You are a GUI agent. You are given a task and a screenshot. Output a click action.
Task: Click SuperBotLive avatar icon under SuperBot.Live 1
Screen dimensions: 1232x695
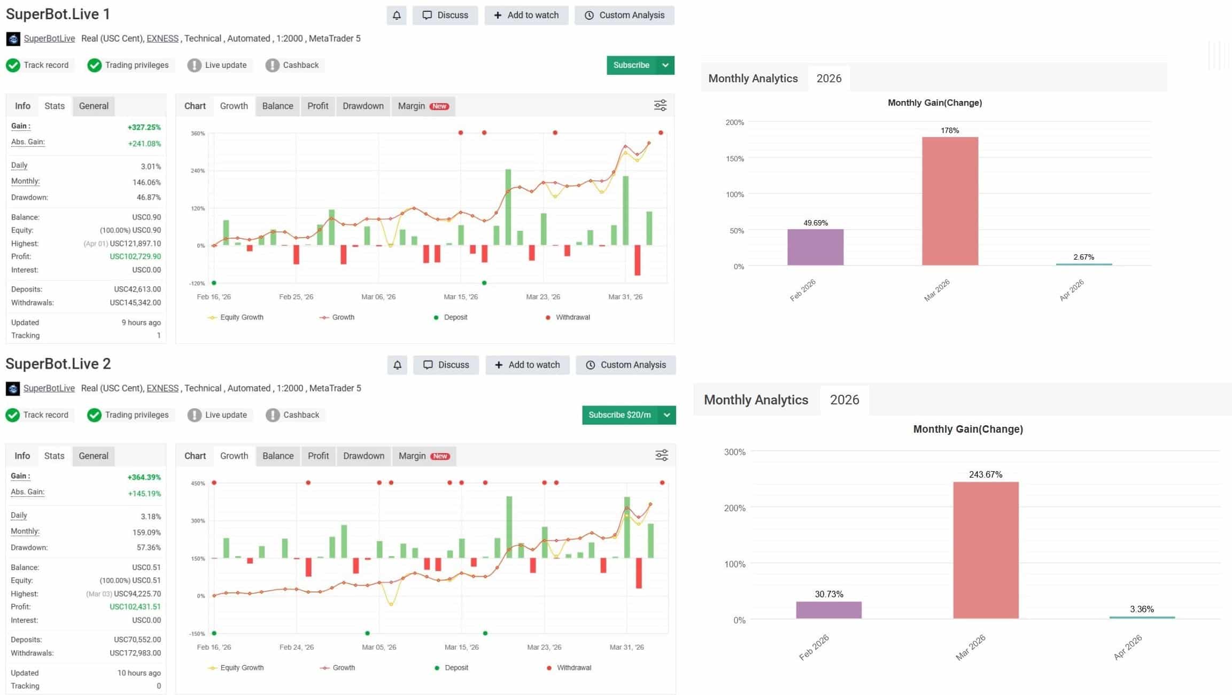pos(13,39)
